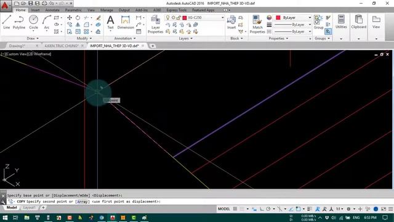The image size is (394, 222).
Task: Toggle the layer freeze sun icon
Action: point(173,17)
